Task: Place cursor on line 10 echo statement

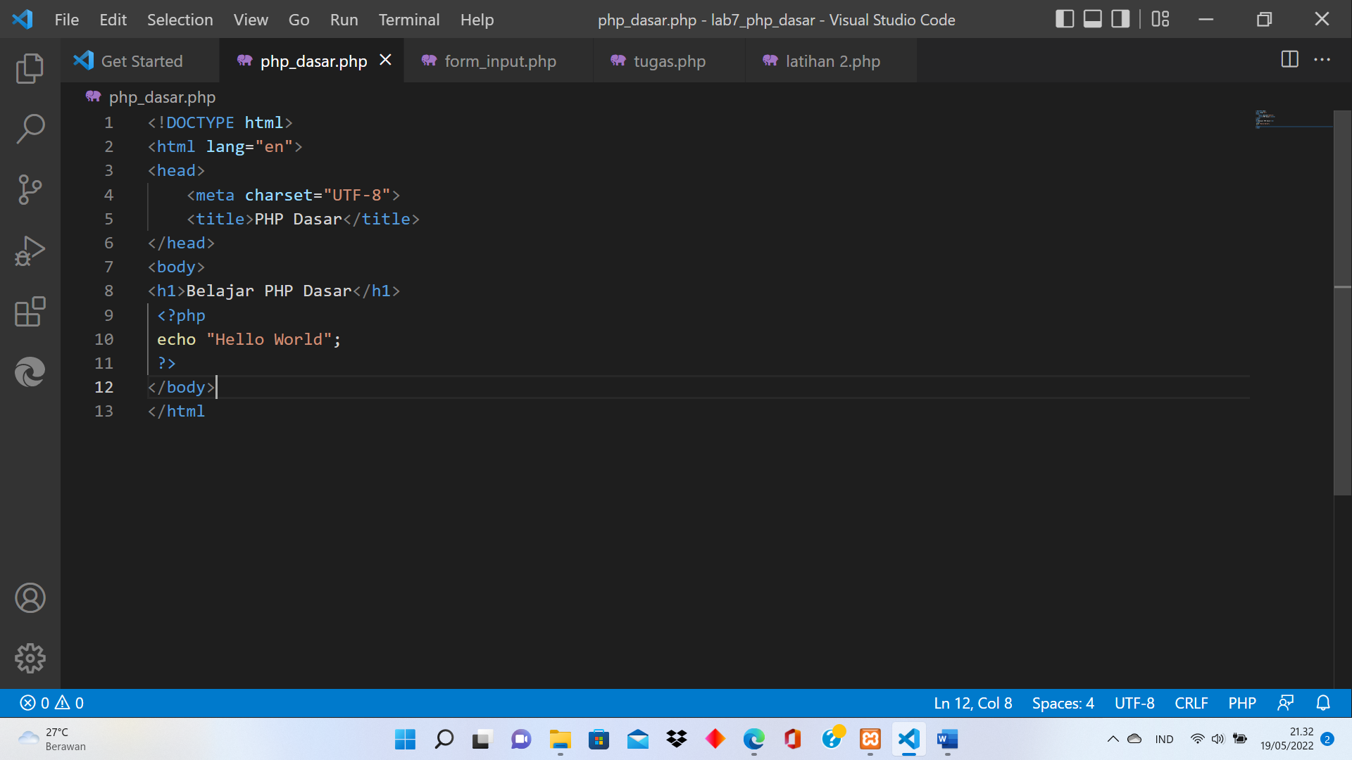Action: pyautogui.click(x=249, y=339)
